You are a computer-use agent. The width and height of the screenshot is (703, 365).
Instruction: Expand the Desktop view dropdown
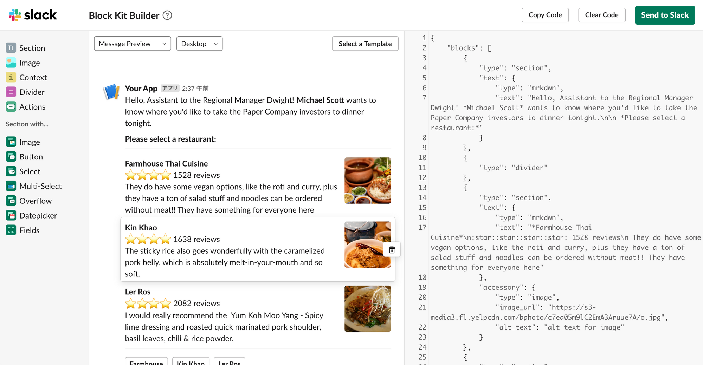pos(199,44)
